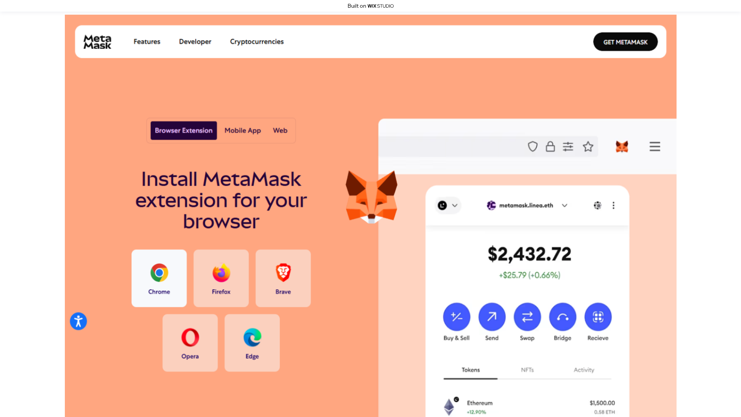The width and height of the screenshot is (741, 417).
Task: Click the sliders settings icon in the address bar
Action: pos(568,147)
